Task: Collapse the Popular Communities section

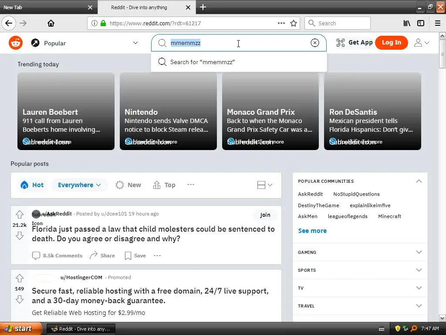Action: 419,181
